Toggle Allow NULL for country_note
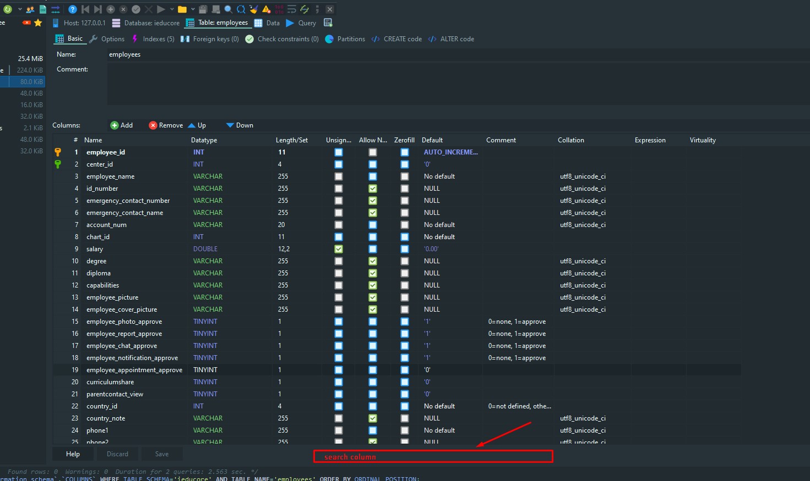 [373, 418]
